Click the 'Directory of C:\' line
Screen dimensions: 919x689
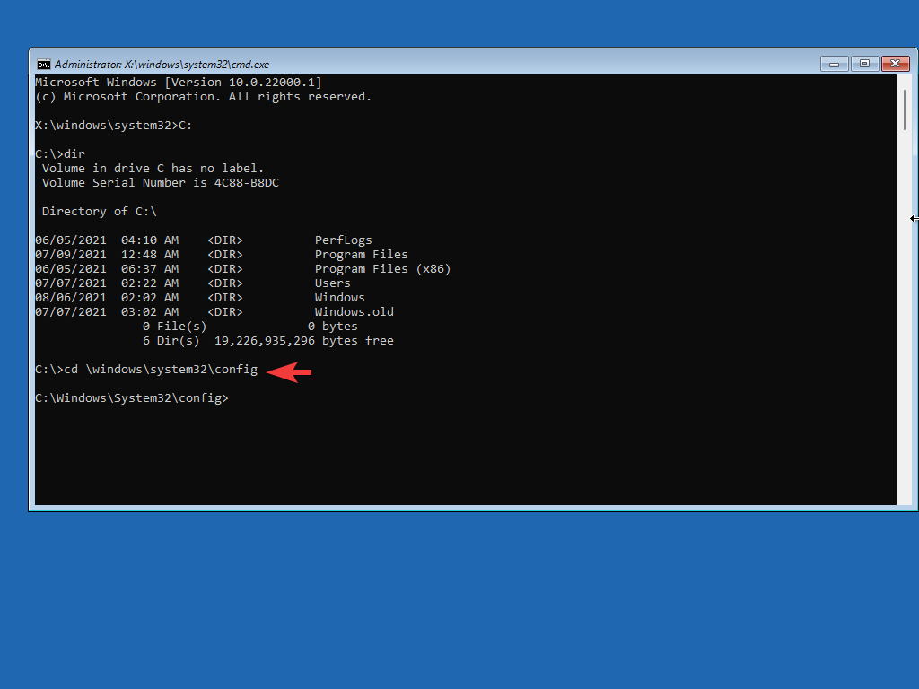(x=100, y=212)
